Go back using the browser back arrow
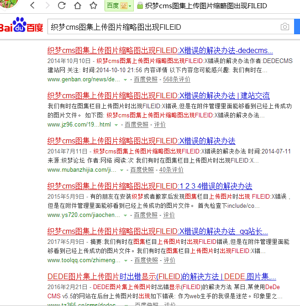 point(32,5)
